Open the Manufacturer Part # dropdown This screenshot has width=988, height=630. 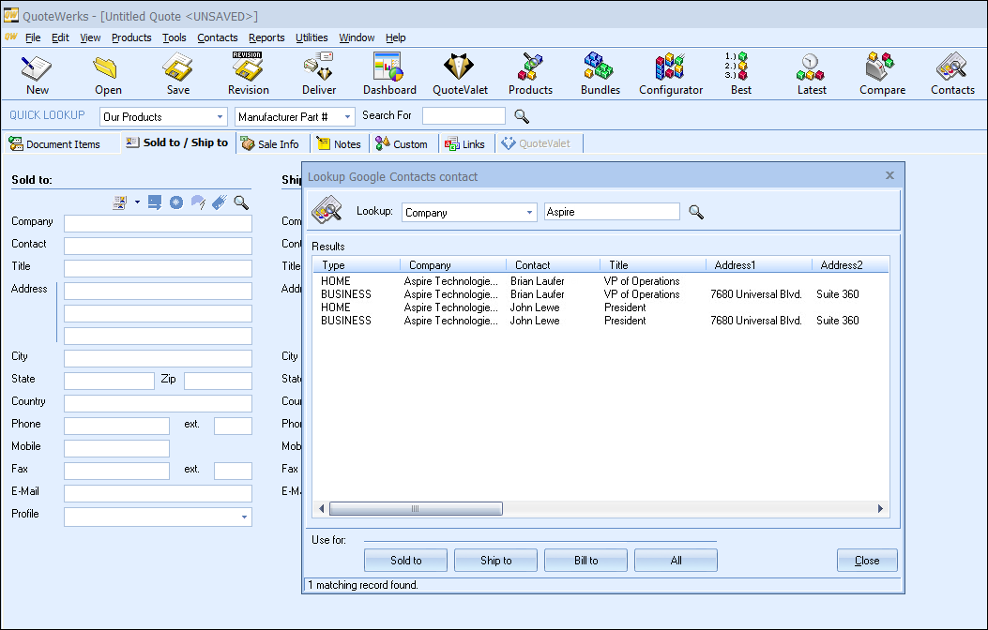coord(347,117)
